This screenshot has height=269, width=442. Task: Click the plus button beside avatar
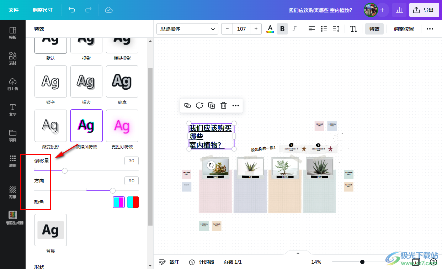tap(382, 10)
